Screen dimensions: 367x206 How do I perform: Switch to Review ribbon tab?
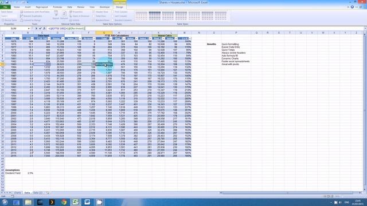(x=80, y=7)
